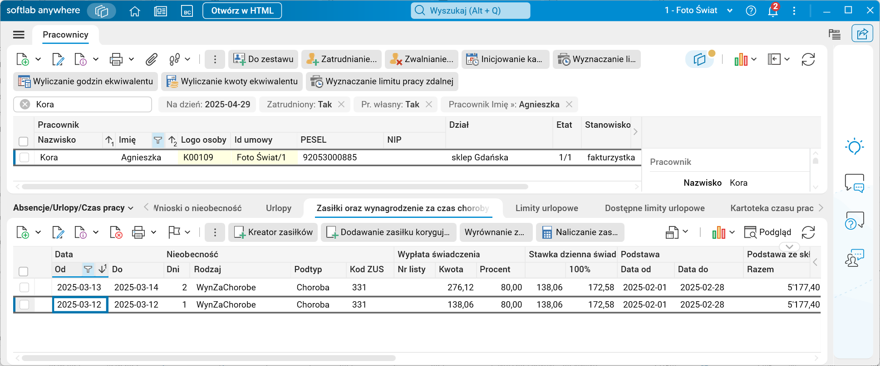The height and width of the screenshot is (366, 880).
Task: Click the Zatrudnianie button
Action: (x=341, y=59)
